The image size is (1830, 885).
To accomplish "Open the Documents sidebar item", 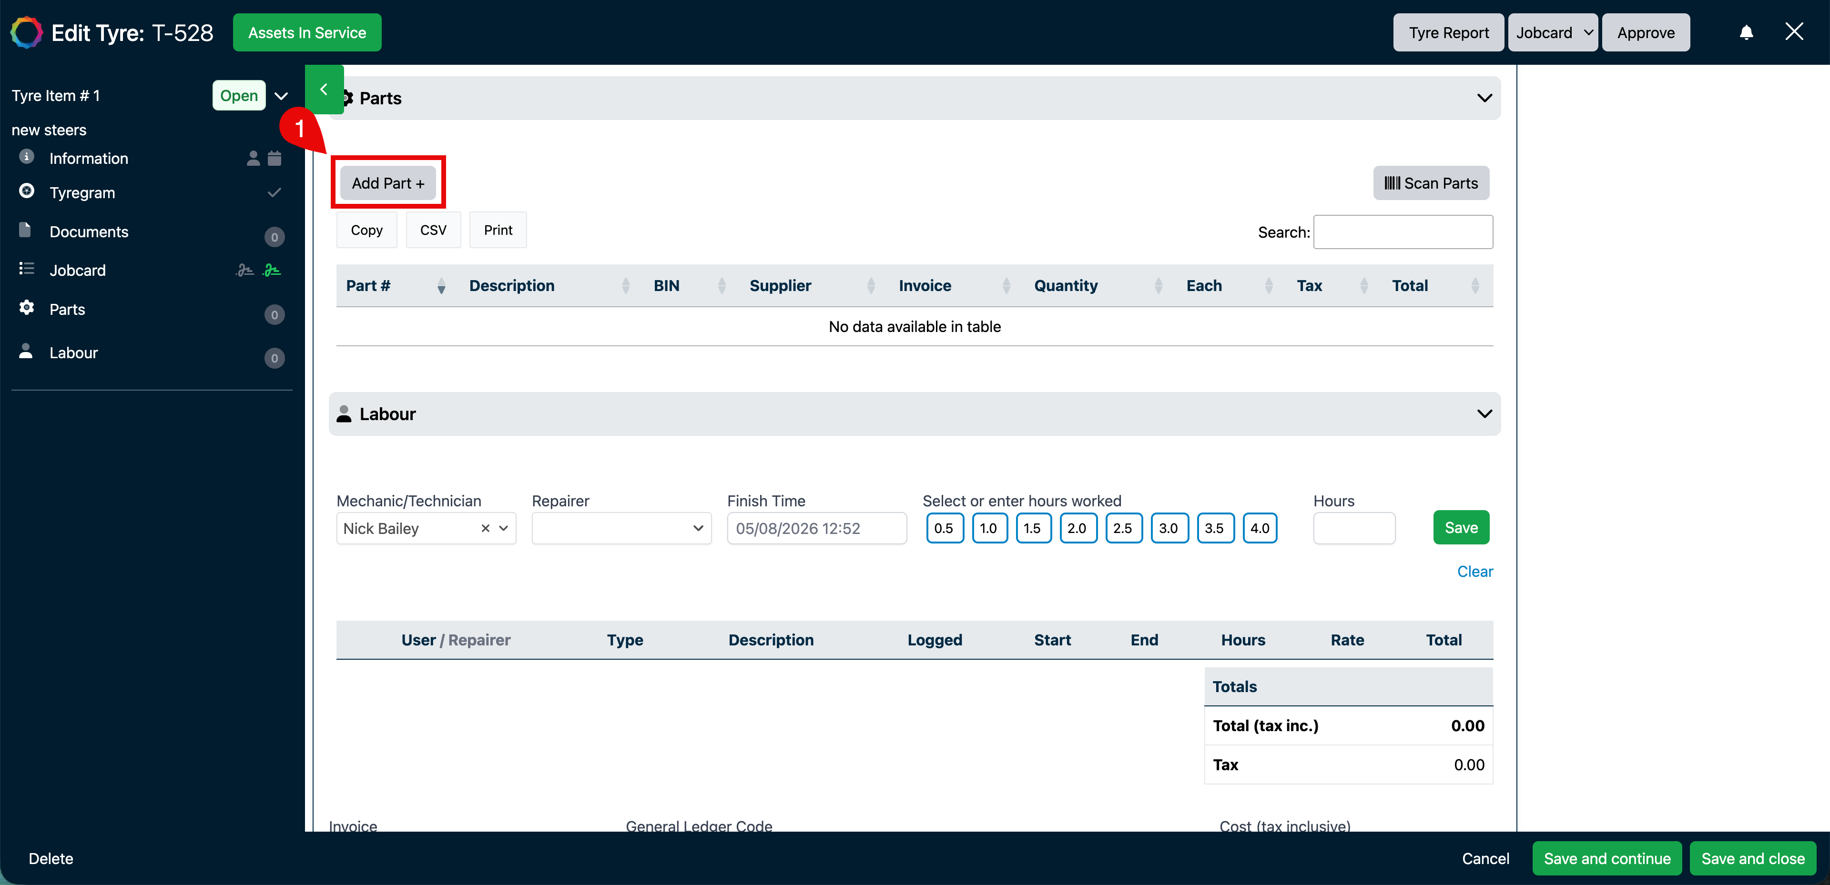I will click(89, 231).
